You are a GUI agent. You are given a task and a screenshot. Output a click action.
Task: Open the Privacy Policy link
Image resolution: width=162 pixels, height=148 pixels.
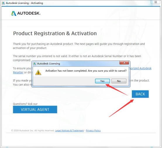point(93,130)
